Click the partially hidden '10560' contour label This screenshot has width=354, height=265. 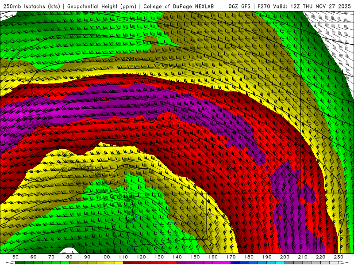(127, 197)
